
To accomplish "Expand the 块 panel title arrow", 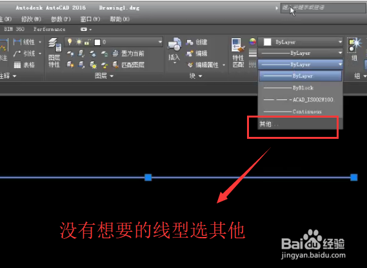I will click(x=201, y=76).
